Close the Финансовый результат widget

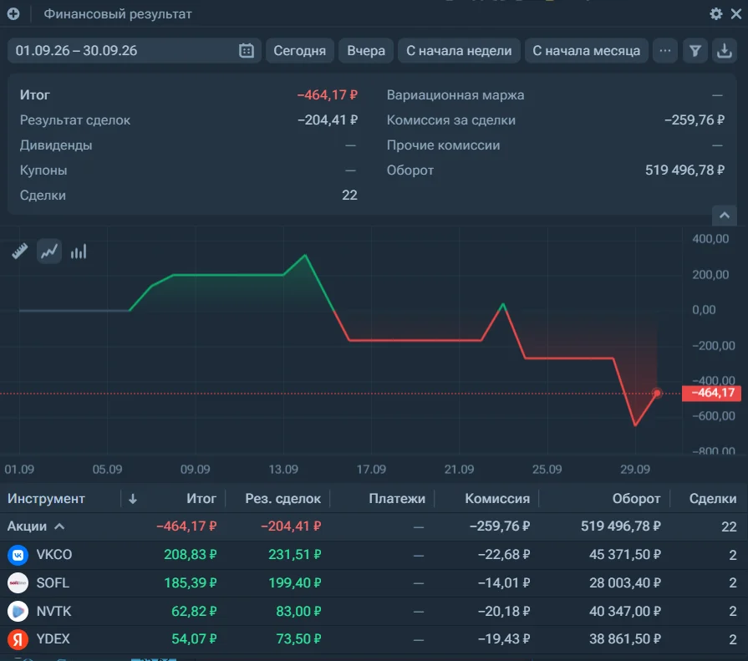[x=736, y=14]
